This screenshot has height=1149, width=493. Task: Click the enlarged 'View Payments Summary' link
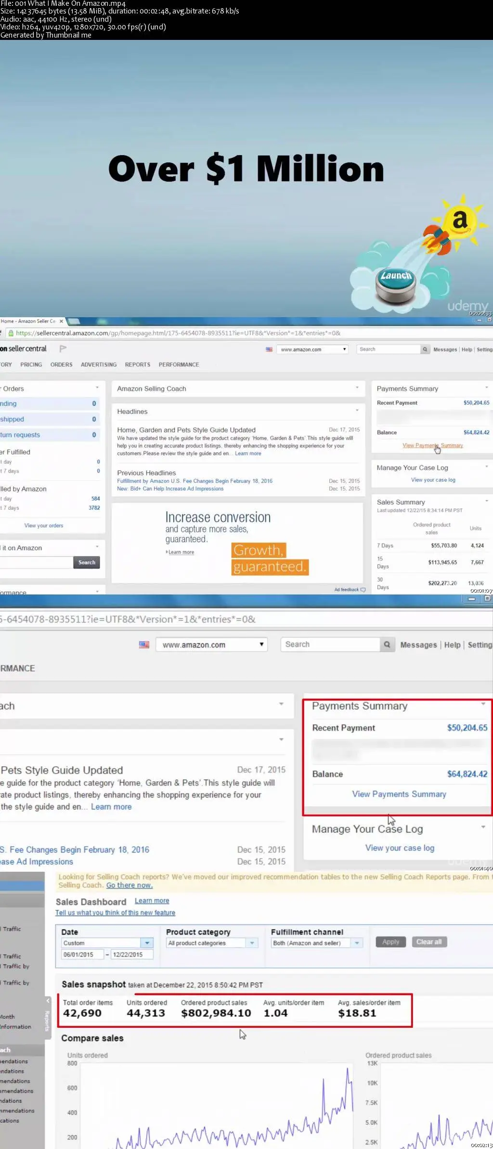399,794
